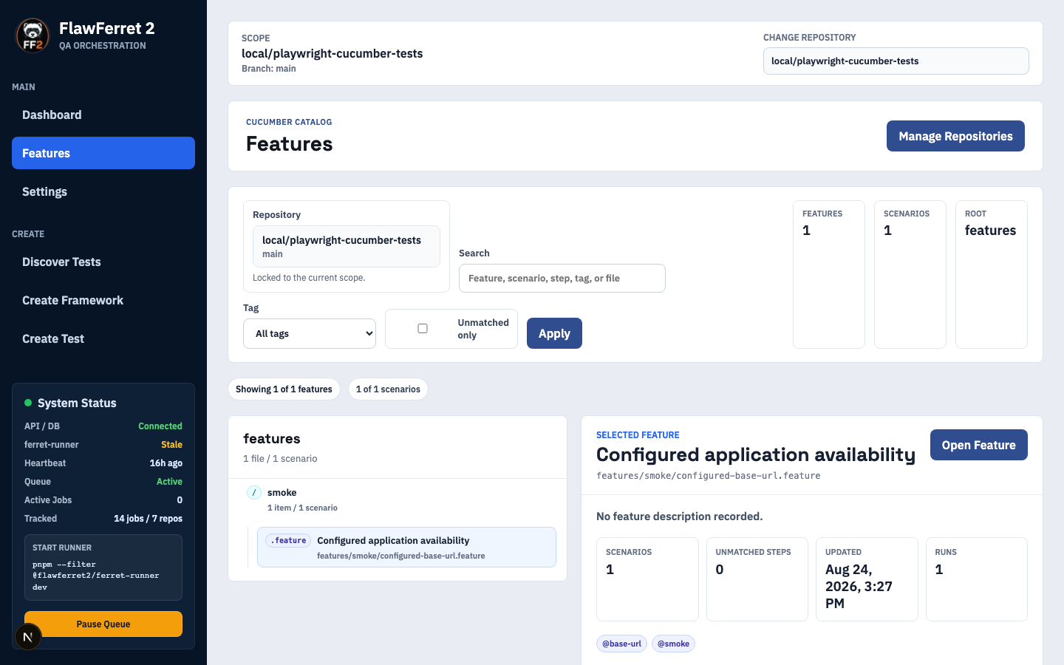Screen dimensions: 1064x665
Task: Click the features/smoke/configured-base-url.feature path under heading
Action: [709, 476]
